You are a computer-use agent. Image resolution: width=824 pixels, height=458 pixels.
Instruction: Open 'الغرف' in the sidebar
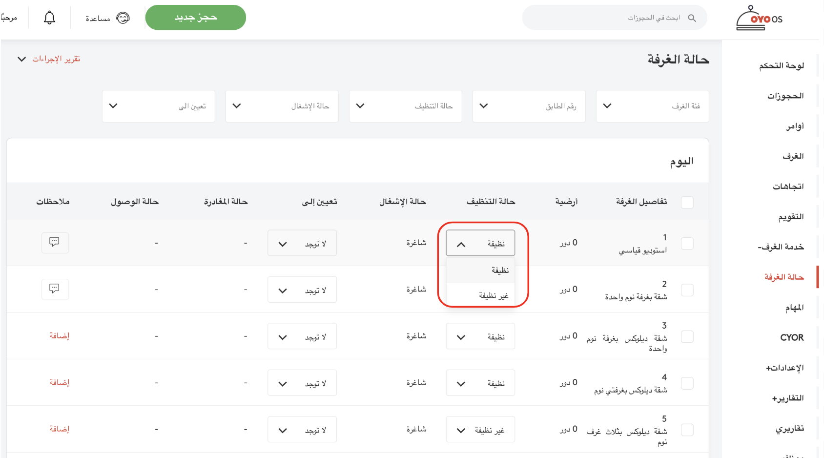[793, 156]
